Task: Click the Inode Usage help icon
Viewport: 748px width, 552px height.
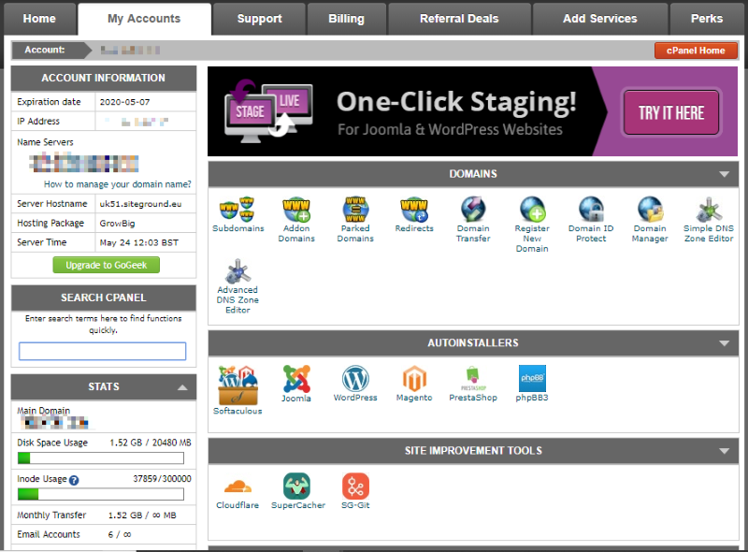Action: click(x=74, y=480)
